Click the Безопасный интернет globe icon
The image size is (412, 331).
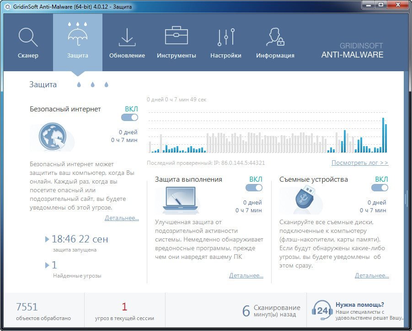coord(52,137)
